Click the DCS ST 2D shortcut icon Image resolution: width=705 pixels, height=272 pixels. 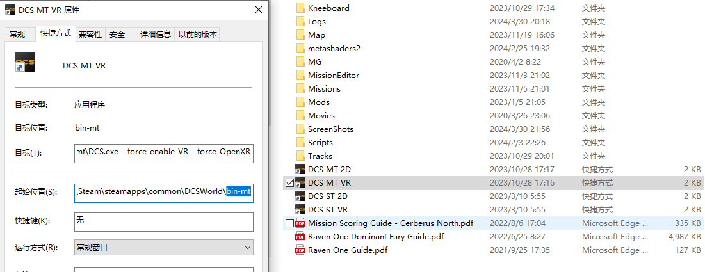tap(300, 196)
